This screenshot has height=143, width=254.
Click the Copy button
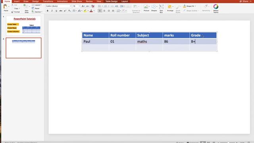16,8
